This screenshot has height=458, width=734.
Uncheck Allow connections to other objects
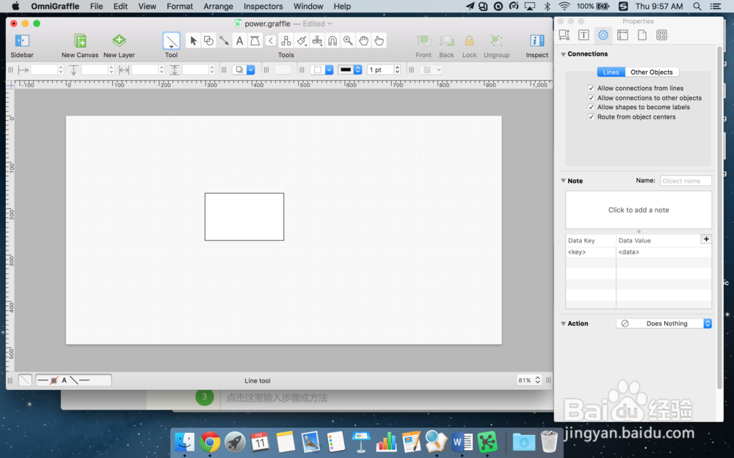pyautogui.click(x=591, y=97)
